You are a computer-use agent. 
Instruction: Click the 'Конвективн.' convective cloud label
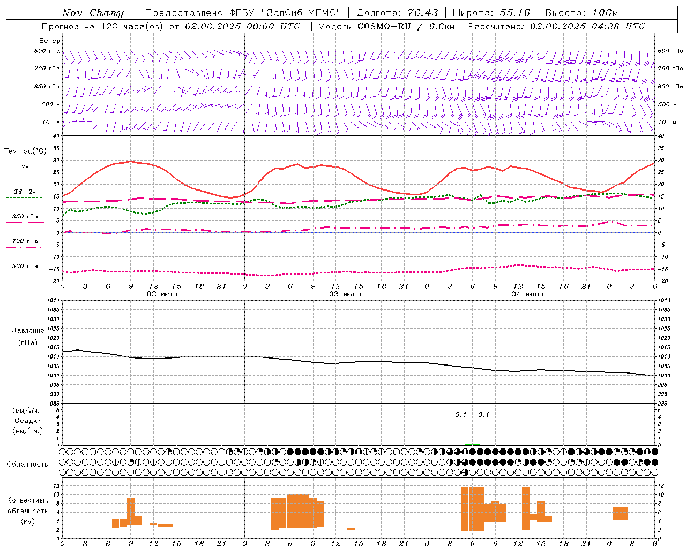click(28, 500)
